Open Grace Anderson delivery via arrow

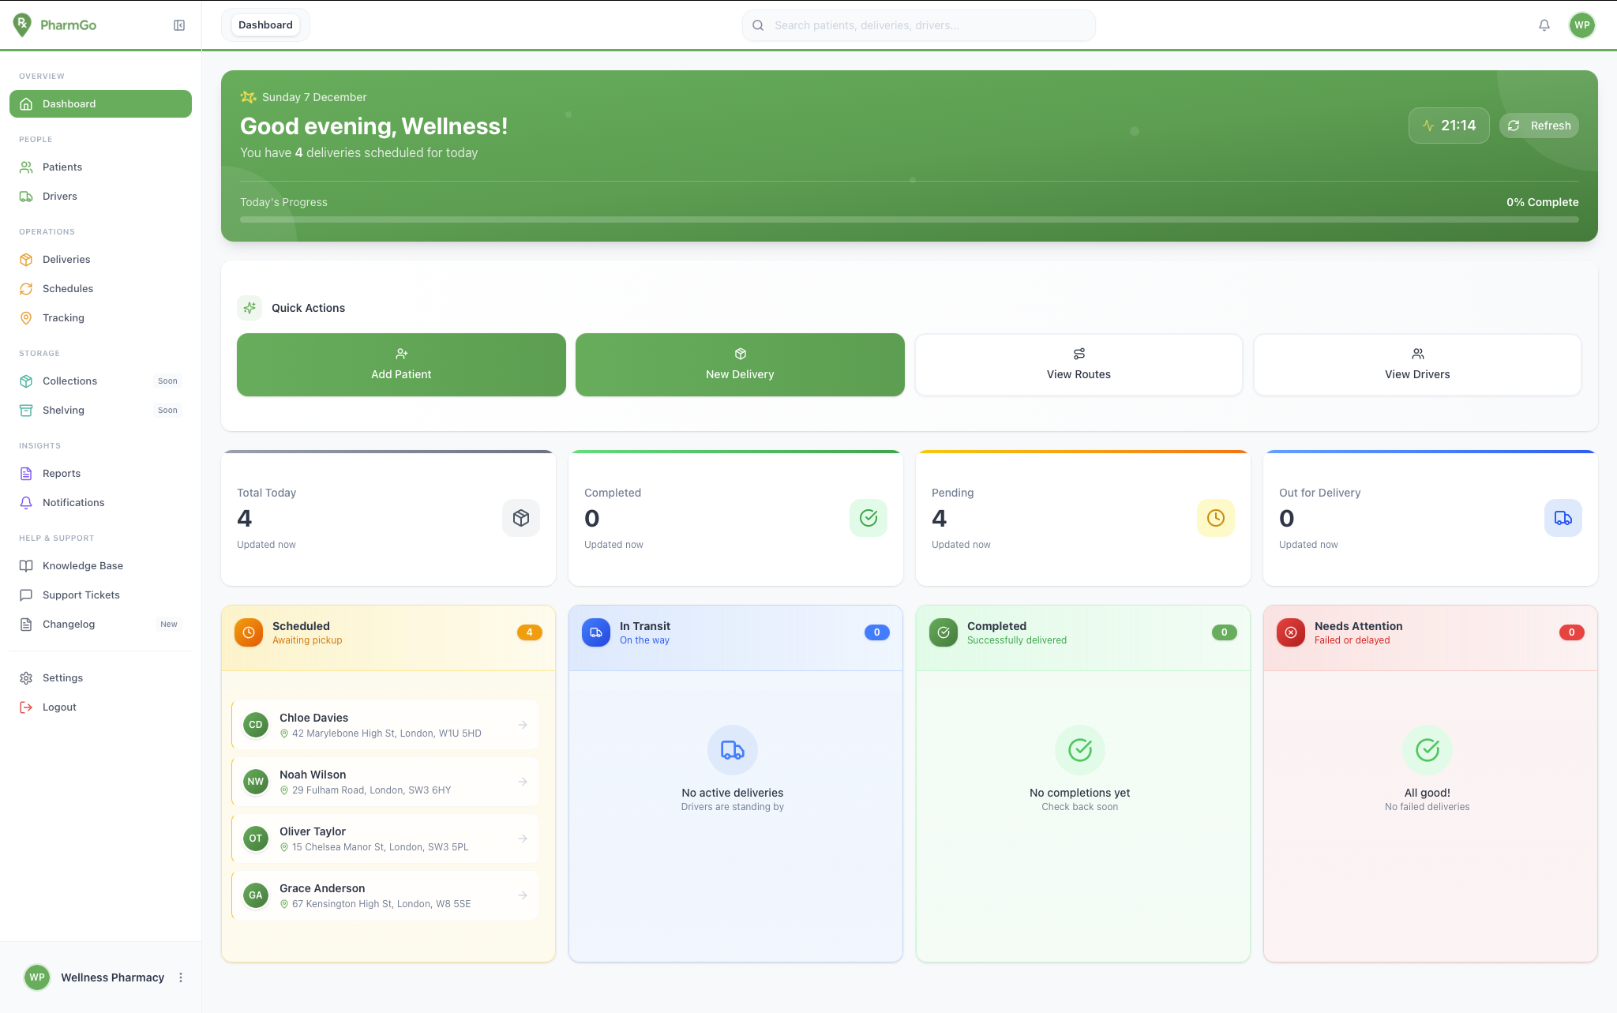tap(523, 895)
